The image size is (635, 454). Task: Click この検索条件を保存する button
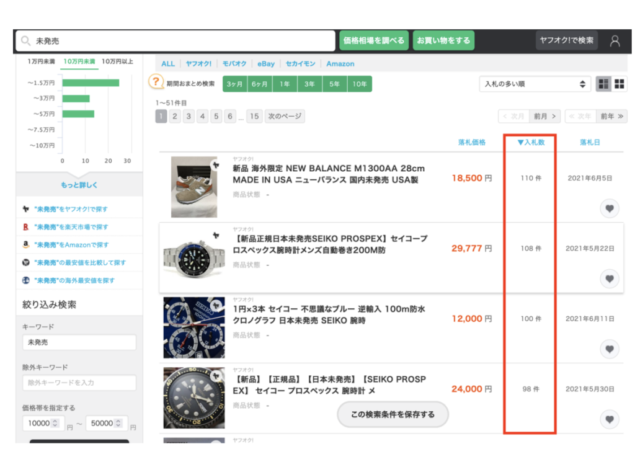(x=393, y=414)
